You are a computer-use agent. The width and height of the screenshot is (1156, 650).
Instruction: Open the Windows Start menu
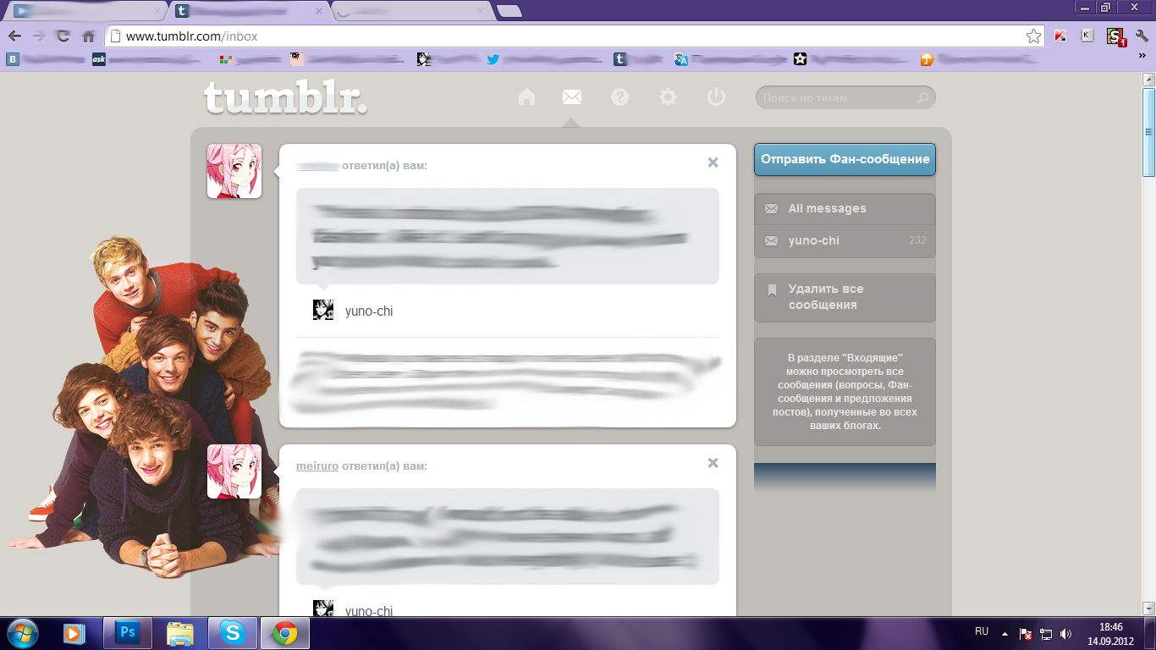[22, 632]
